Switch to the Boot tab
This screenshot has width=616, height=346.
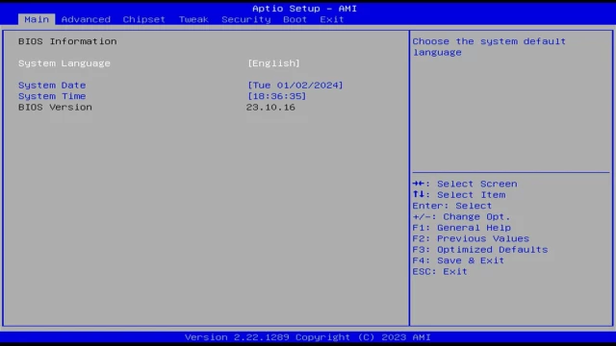click(x=295, y=19)
